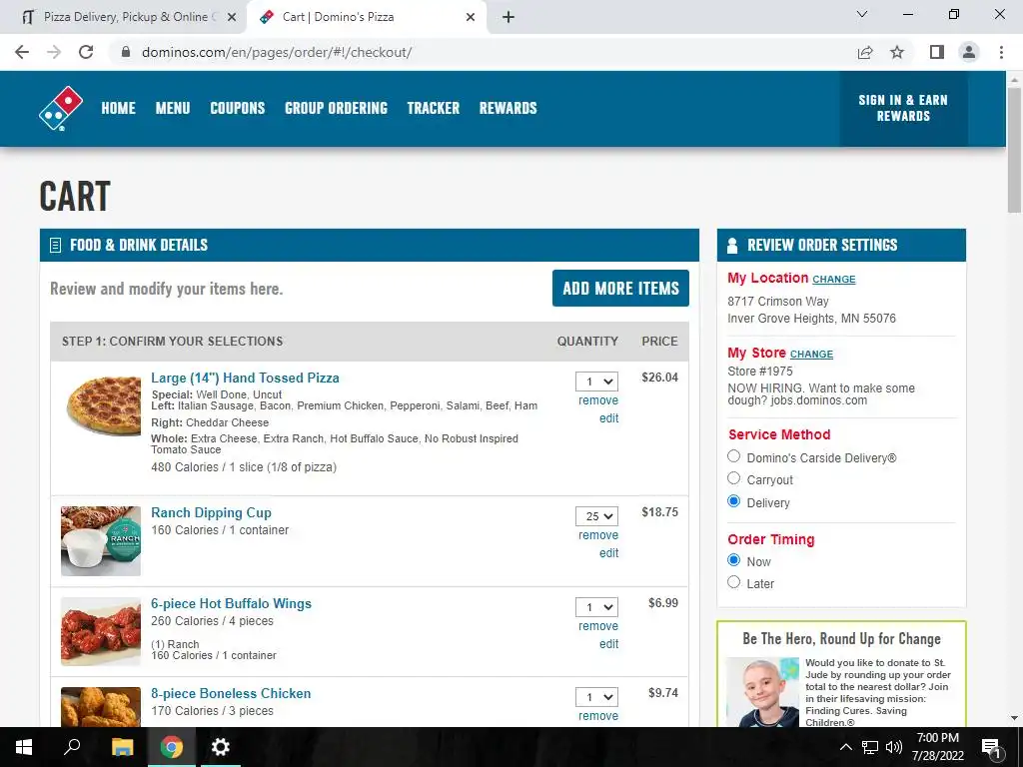The height and width of the screenshot is (767, 1023).
Task: Open Ranch Dipping Cup title link
Action: click(x=212, y=513)
